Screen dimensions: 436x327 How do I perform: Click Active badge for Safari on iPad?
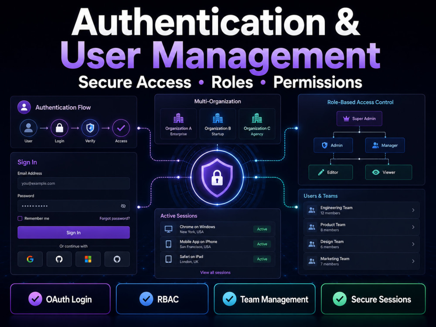click(x=262, y=259)
